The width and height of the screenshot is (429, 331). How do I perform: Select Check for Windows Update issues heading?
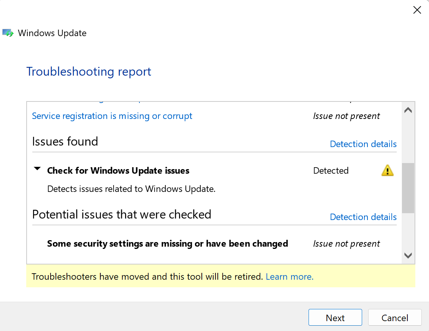118,170
